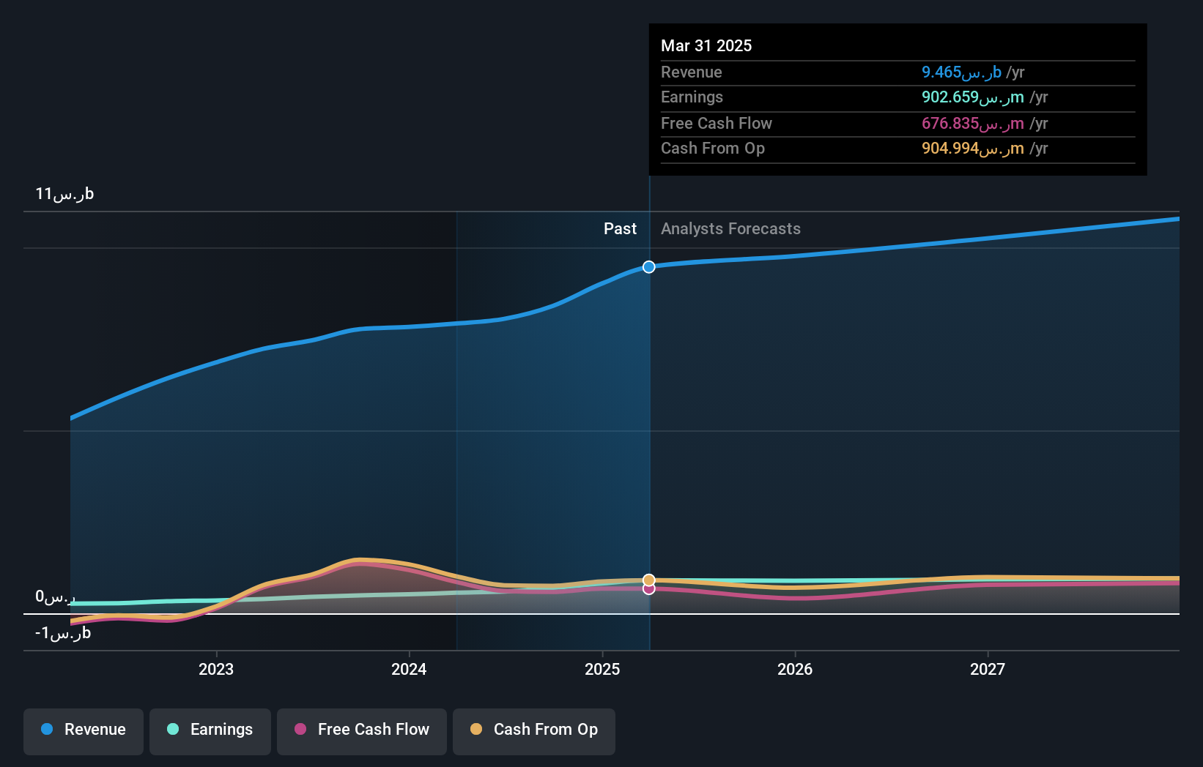Screen dimensions: 1203x767
Task: Select the yellow Cash From Op chart marker
Action: [648, 578]
